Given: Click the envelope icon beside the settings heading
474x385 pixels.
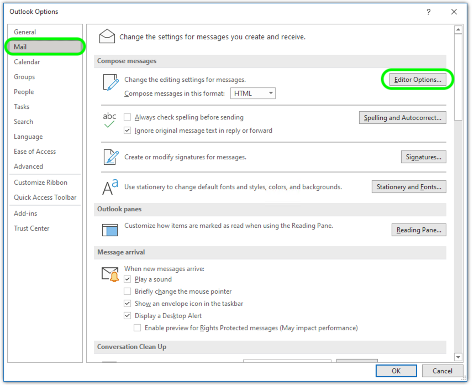Looking at the screenshot, I should pyautogui.click(x=107, y=37).
